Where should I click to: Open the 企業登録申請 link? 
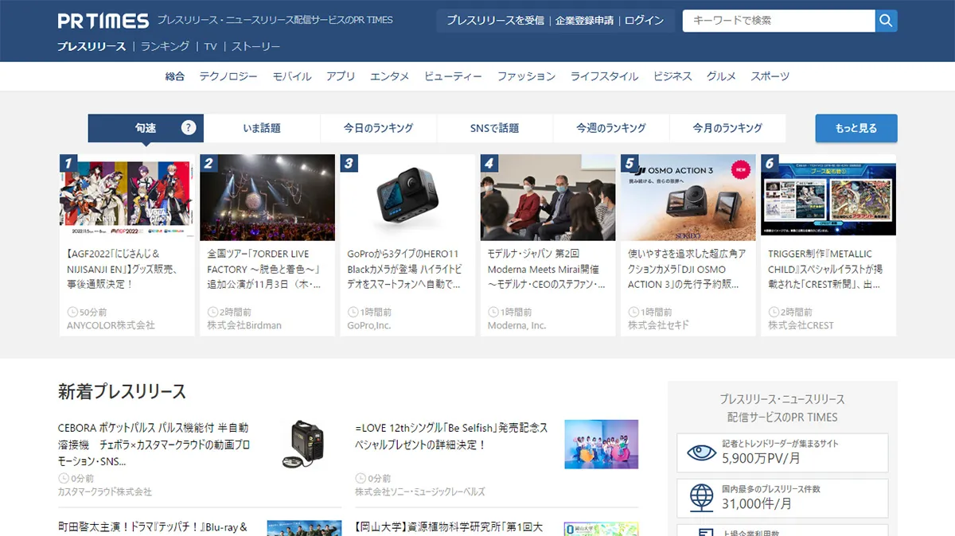[x=584, y=21]
